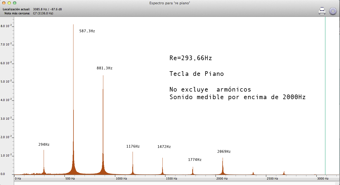Click the 8.0 10⁻² amplitude axis label
The width and height of the screenshot is (340, 185).
[x=7, y=26]
